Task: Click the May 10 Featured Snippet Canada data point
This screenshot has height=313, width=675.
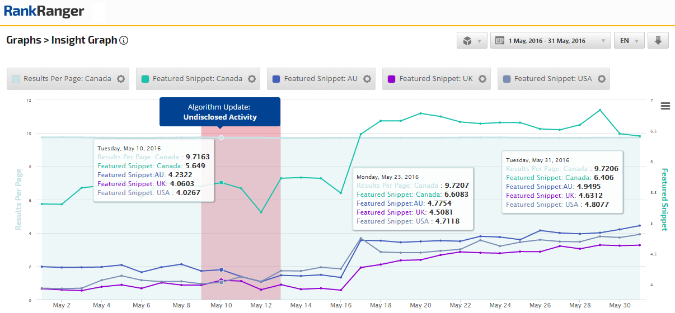Action: (221, 183)
